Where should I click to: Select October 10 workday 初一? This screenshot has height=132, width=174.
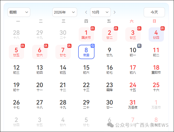(x=133, y=52)
